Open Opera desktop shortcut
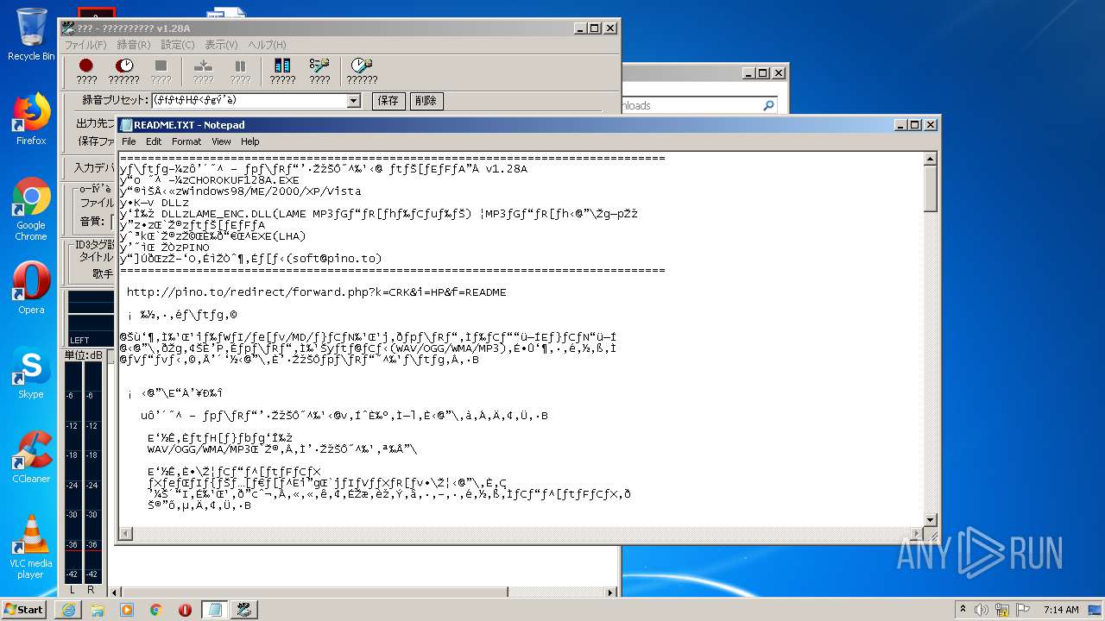The width and height of the screenshot is (1105, 621). click(x=31, y=288)
